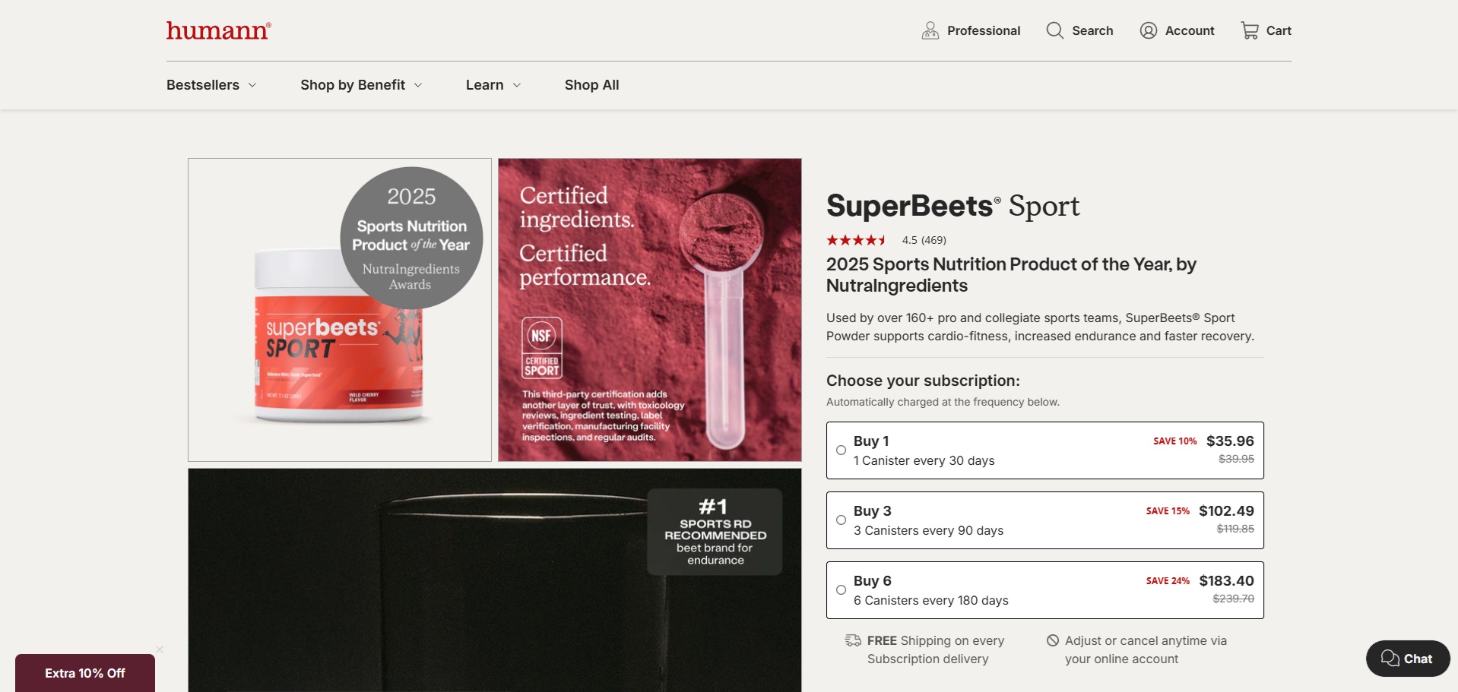The width and height of the screenshot is (1458, 692).
Task: Select the Buy 3 subscription radio
Action: (841, 520)
